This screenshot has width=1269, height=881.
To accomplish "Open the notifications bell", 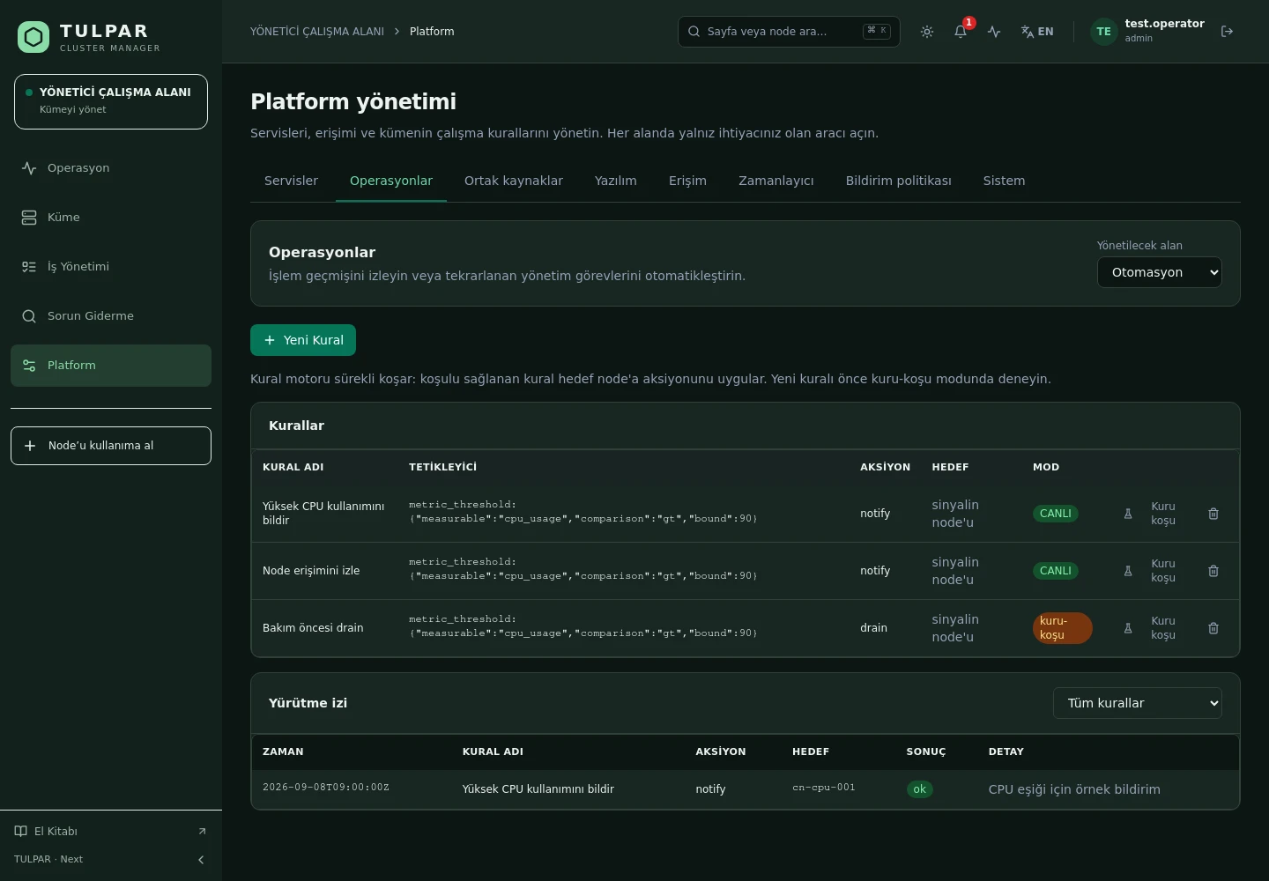I will pyautogui.click(x=961, y=32).
